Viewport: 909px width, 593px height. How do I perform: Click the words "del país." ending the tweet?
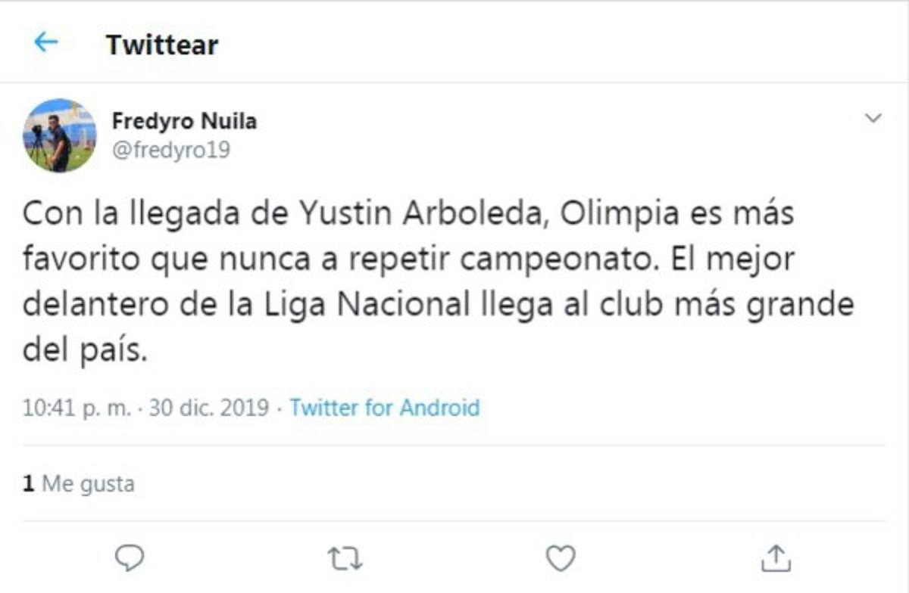pyautogui.click(x=84, y=351)
